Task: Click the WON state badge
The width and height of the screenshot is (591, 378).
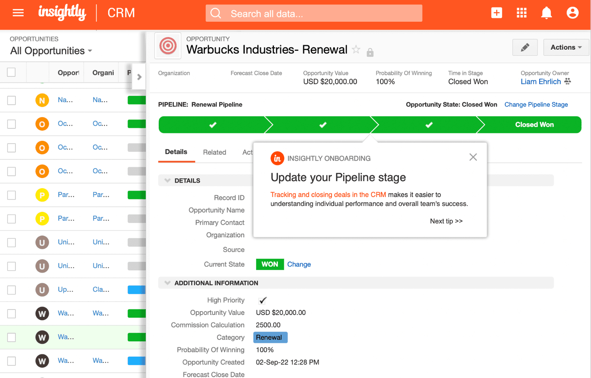Action: [x=270, y=264]
